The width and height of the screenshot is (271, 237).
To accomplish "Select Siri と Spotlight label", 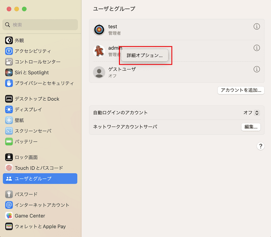I will tap(32, 73).
